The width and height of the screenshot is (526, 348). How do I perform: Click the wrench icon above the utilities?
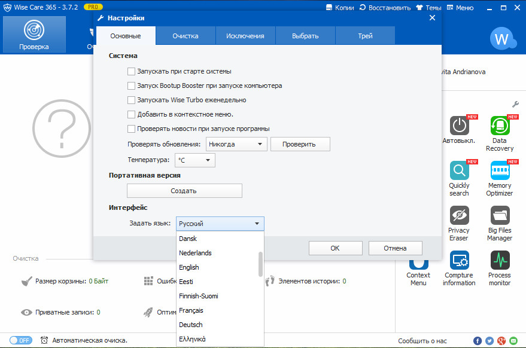515,104
